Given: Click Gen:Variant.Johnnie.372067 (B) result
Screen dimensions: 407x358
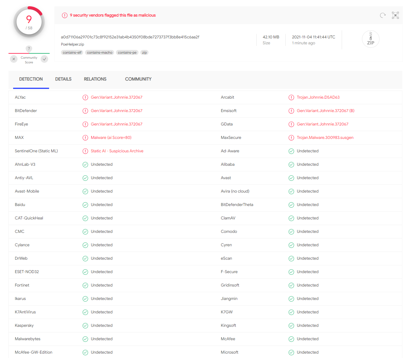Looking at the screenshot, I should point(326,111).
